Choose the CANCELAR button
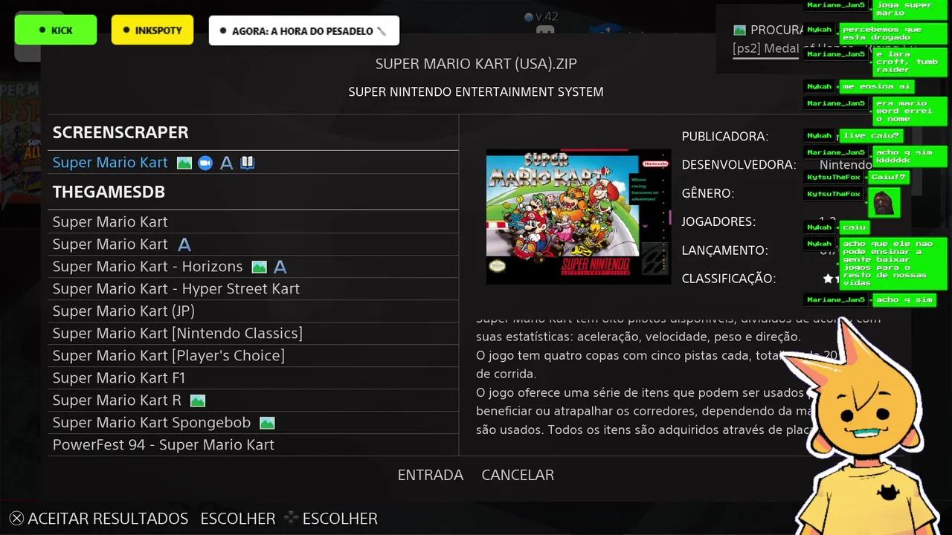 pos(518,475)
